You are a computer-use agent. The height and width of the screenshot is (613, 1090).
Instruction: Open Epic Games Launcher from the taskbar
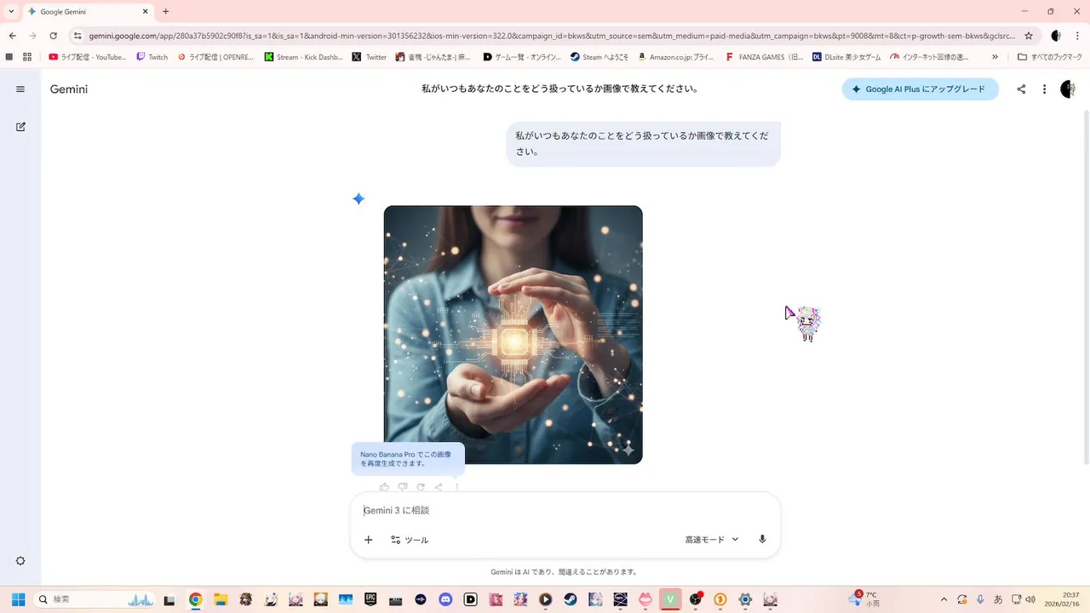pyautogui.click(x=370, y=599)
